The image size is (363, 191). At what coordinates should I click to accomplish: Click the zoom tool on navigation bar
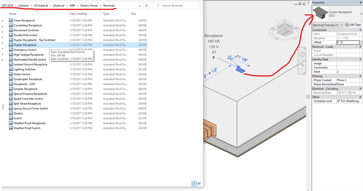302,64
